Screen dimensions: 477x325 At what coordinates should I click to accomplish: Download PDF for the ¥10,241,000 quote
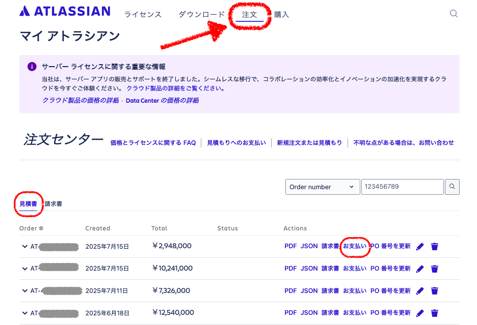[x=290, y=269]
